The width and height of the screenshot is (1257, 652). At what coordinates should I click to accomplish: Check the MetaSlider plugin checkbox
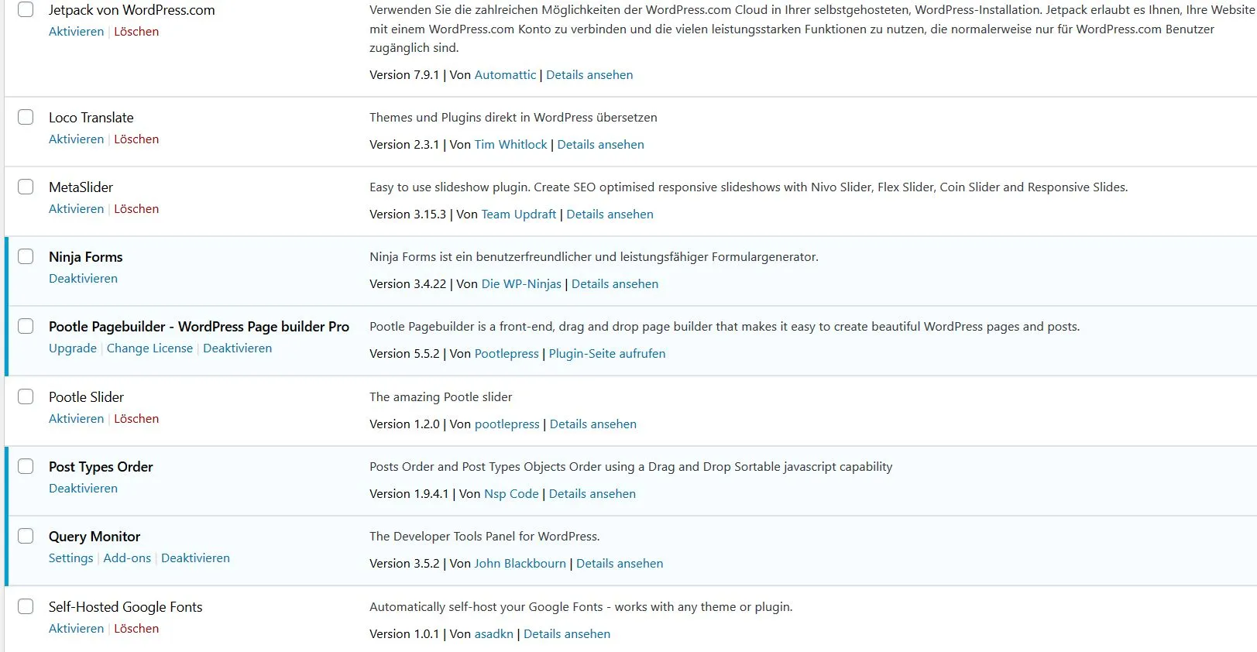(26, 187)
